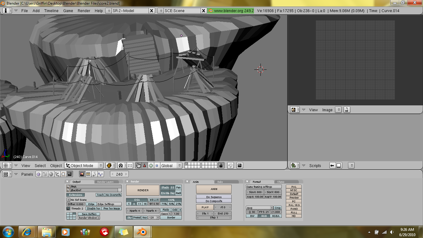
Task: Select the scale manipulator square icon
Action: click(157, 165)
